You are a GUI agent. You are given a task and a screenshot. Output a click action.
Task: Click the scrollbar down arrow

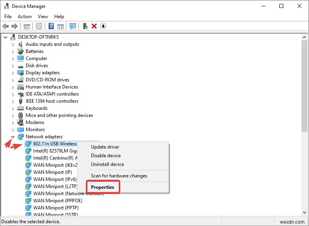(x=305, y=213)
